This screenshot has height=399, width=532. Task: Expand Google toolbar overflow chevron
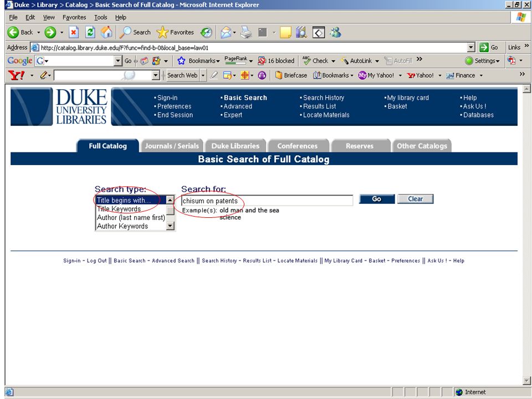tap(420, 59)
